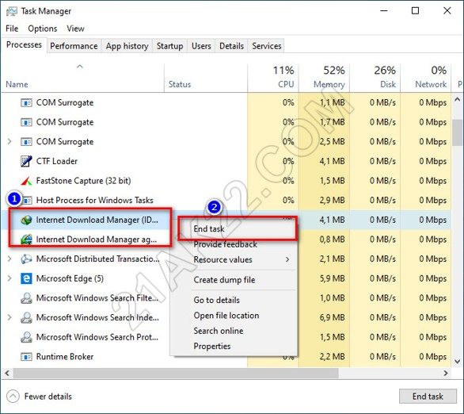This screenshot has width=464, height=414.
Task: Click the horizontal scrollbar thumb
Action: tap(176, 373)
